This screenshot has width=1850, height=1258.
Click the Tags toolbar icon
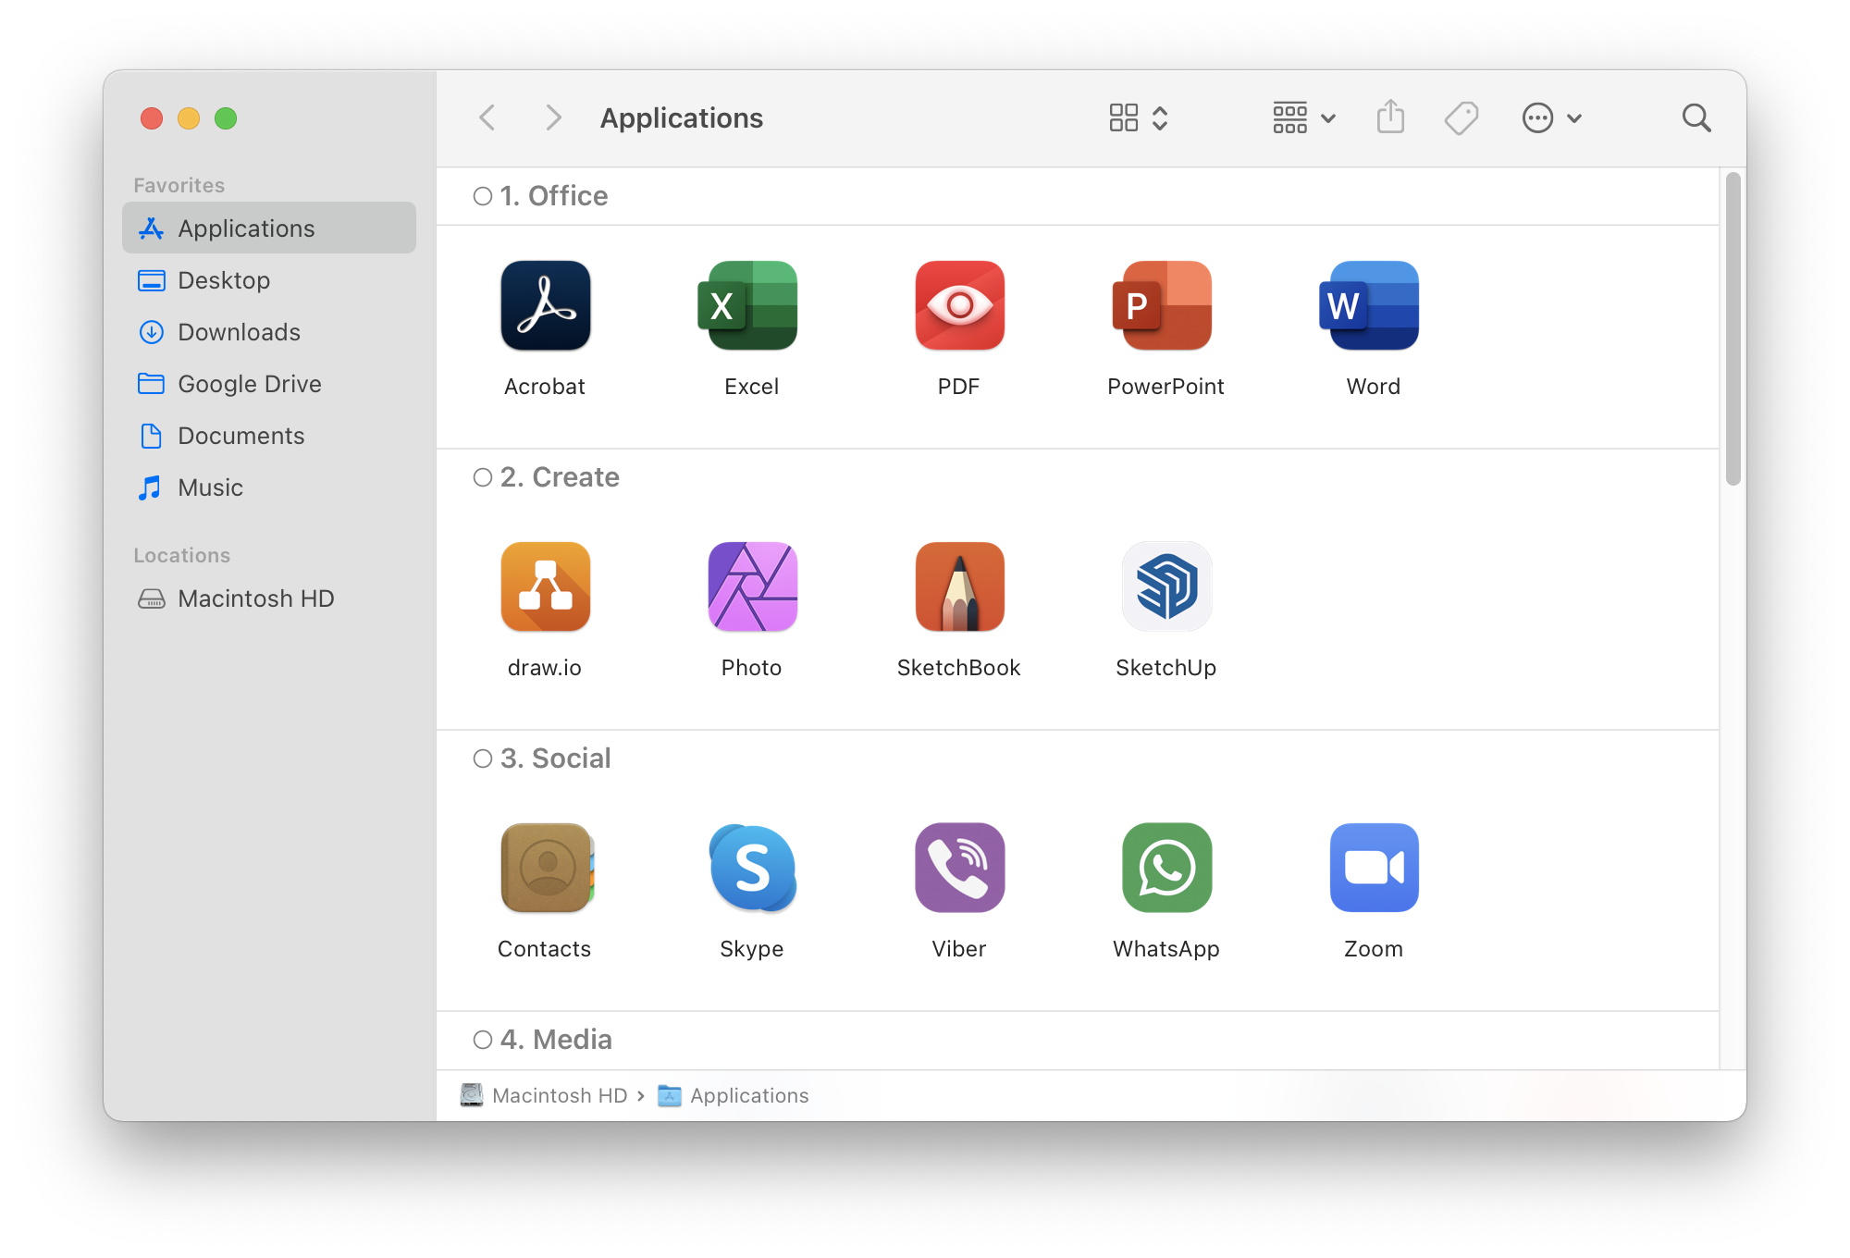tap(1461, 117)
